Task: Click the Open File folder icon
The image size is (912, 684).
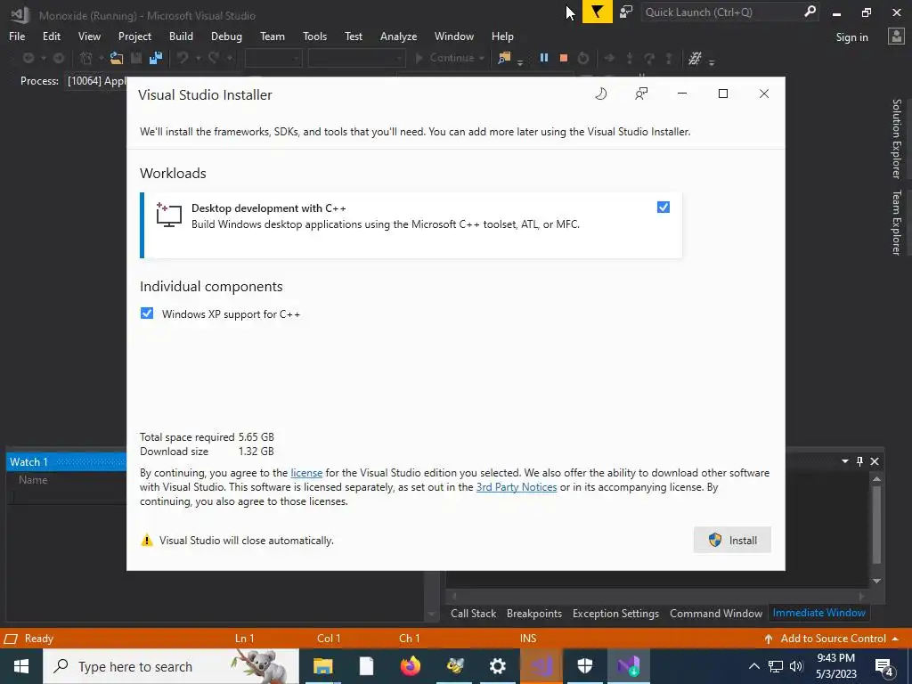Action: 117,58
